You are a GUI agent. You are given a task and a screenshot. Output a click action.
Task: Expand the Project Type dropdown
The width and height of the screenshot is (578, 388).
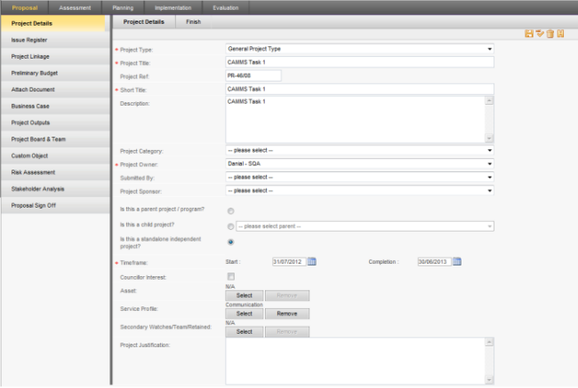coord(489,49)
